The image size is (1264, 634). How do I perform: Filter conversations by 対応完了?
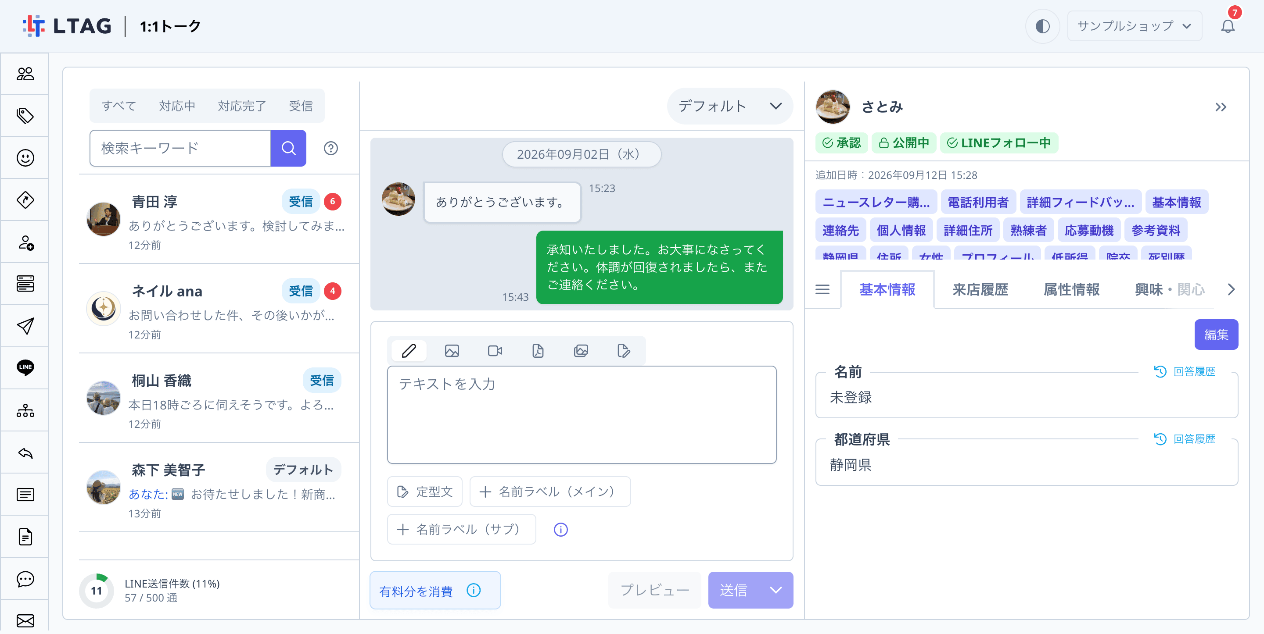click(242, 105)
